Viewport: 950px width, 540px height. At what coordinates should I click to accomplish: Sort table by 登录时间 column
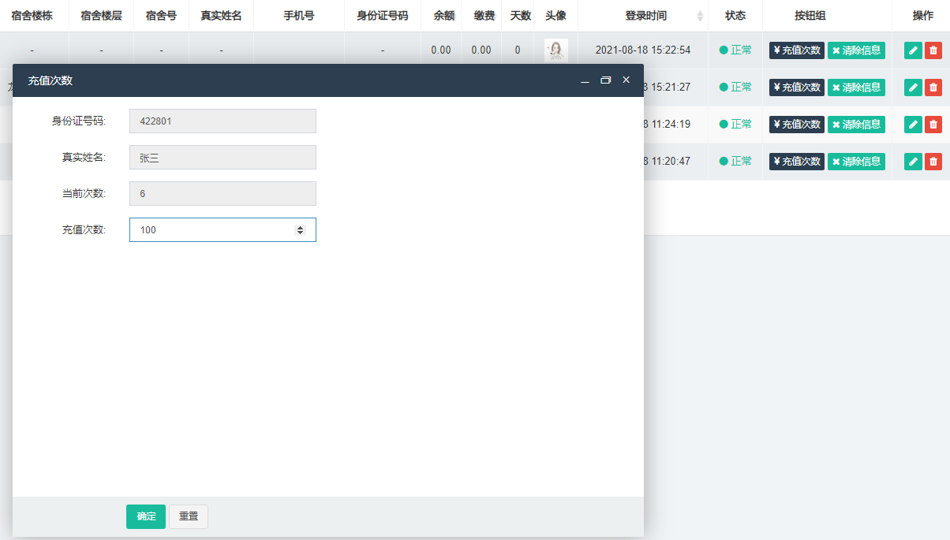pos(700,16)
